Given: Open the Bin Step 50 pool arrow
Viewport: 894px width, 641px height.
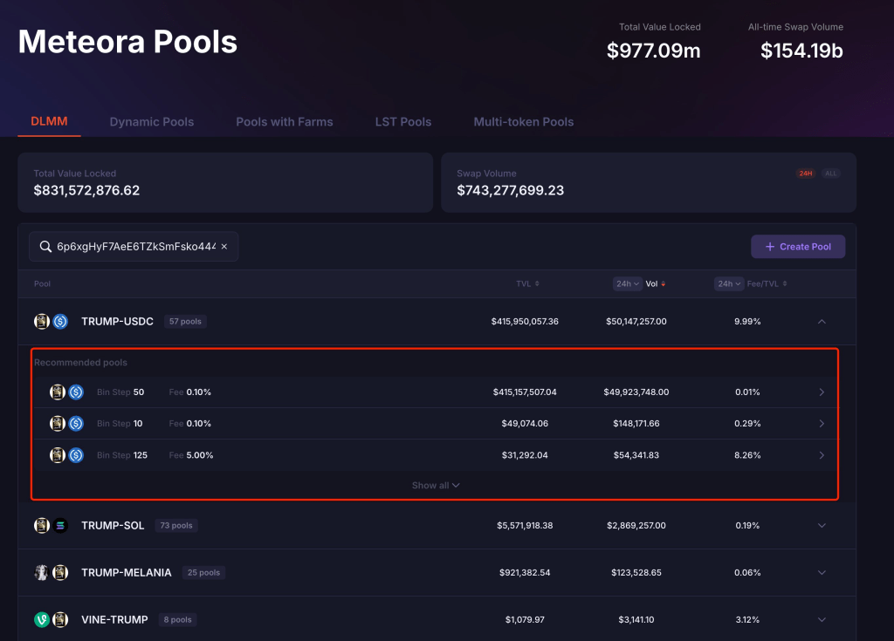Looking at the screenshot, I should pyautogui.click(x=821, y=392).
